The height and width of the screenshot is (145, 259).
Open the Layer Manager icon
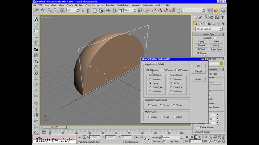click(x=223, y=11)
